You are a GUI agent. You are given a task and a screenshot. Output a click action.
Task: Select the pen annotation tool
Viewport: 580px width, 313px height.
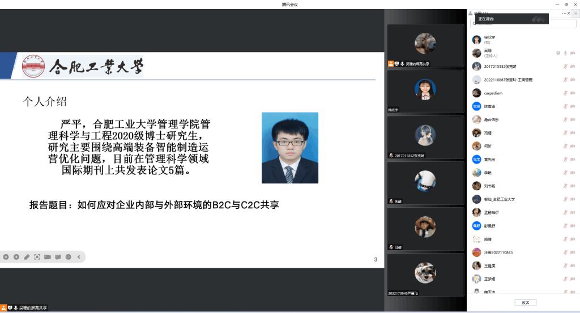point(27,257)
